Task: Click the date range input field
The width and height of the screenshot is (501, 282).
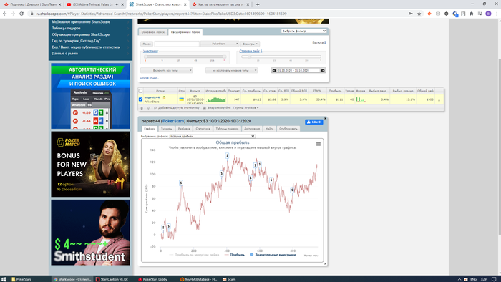Action: 298,71
